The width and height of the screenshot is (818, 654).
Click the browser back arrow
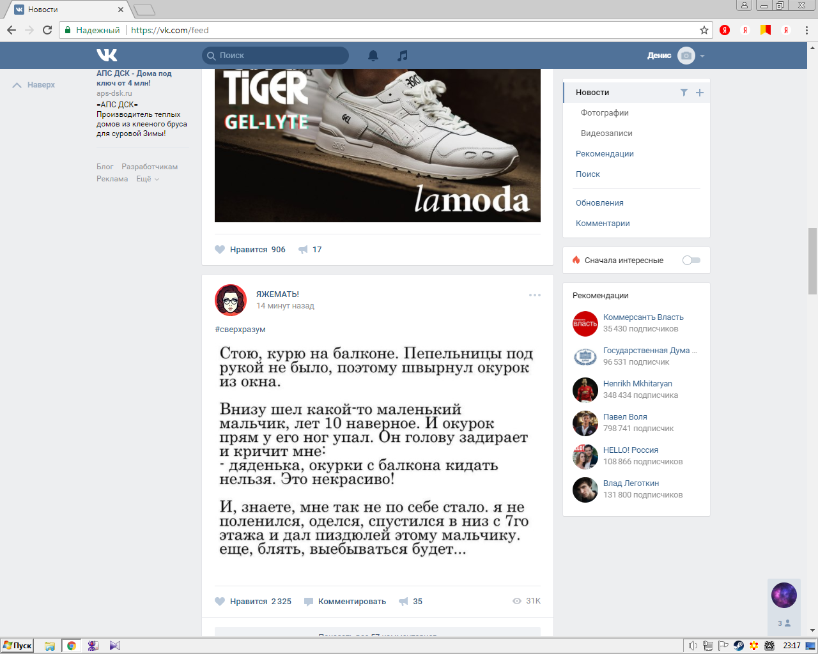12,30
